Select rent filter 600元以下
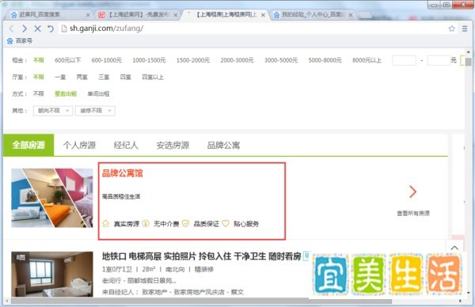 click(x=67, y=60)
